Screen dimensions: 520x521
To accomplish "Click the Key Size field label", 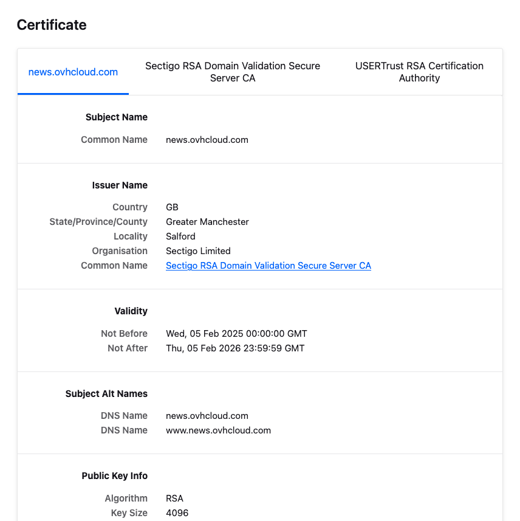I will point(129,512).
